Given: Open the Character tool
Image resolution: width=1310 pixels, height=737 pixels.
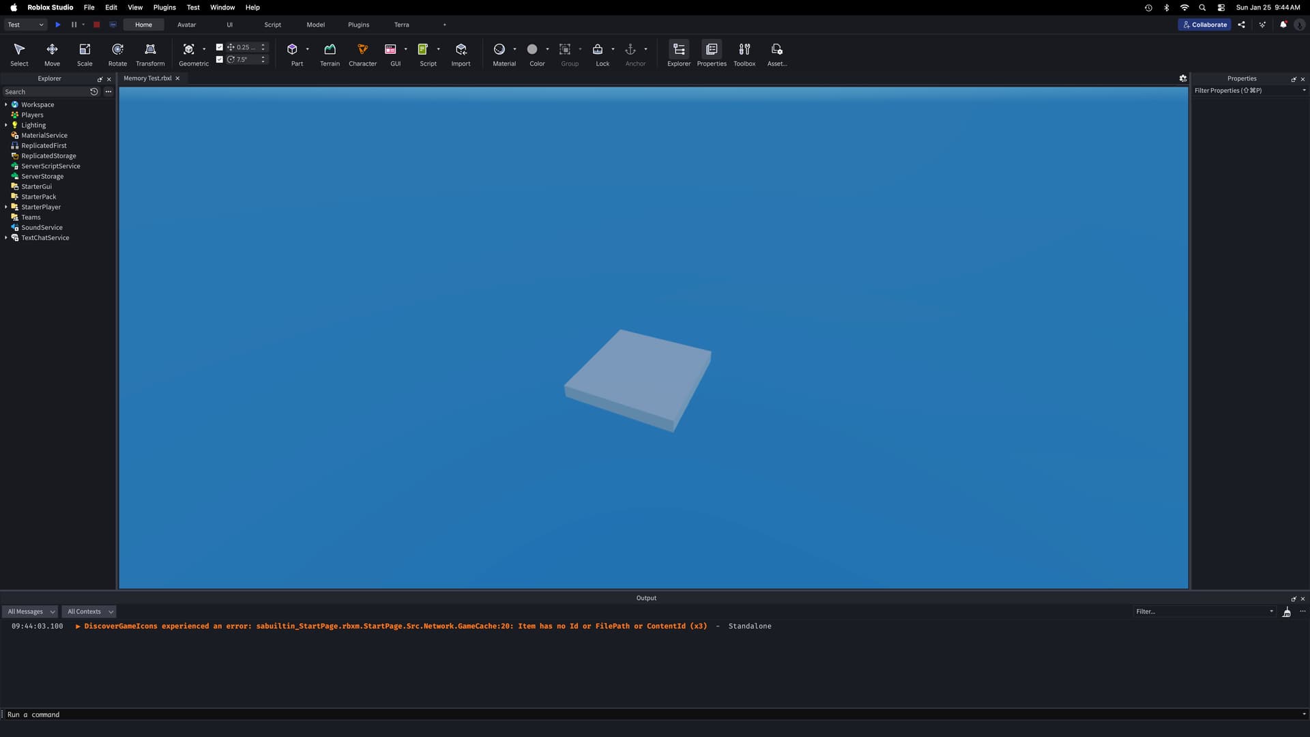Looking at the screenshot, I should (362, 54).
